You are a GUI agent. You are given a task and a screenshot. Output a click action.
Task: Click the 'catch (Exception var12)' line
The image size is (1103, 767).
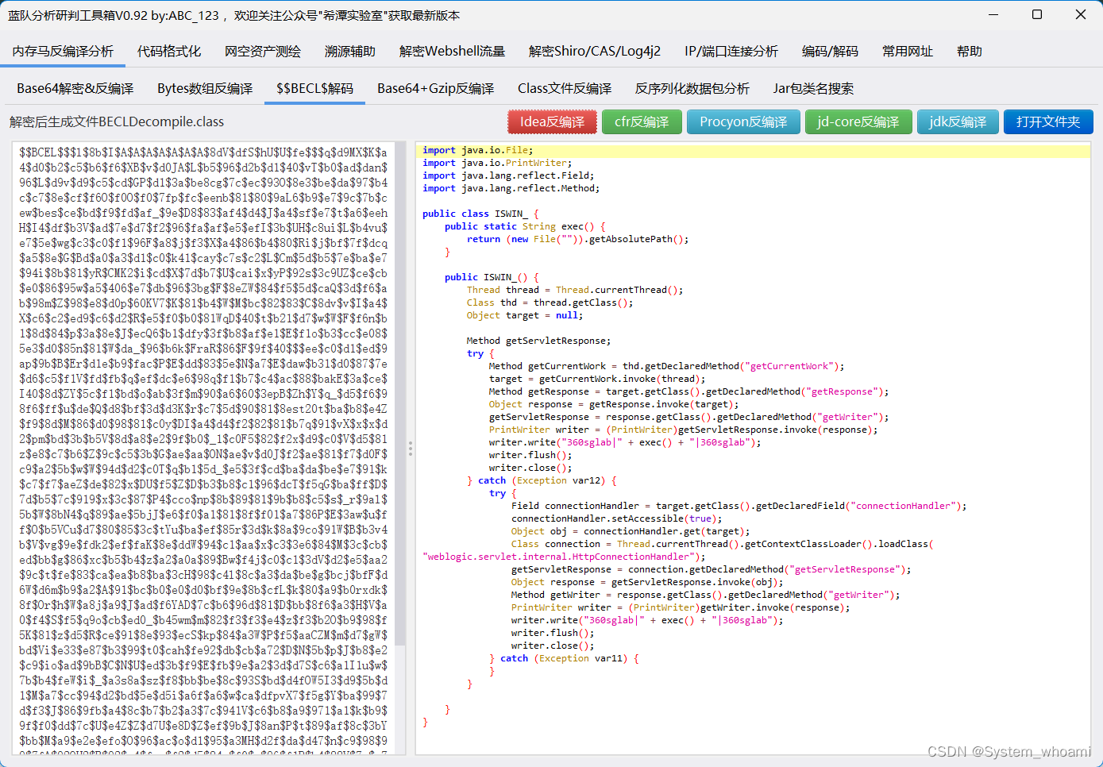(x=542, y=480)
